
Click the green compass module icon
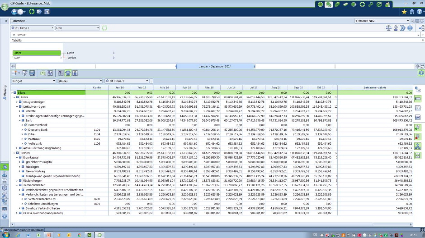379,5
